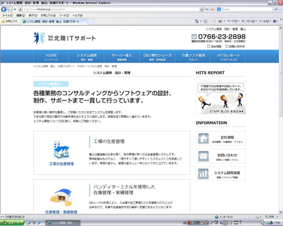Click the green Refresh page icon
The height and width of the screenshot is (226, 283).
pos(207,9)
